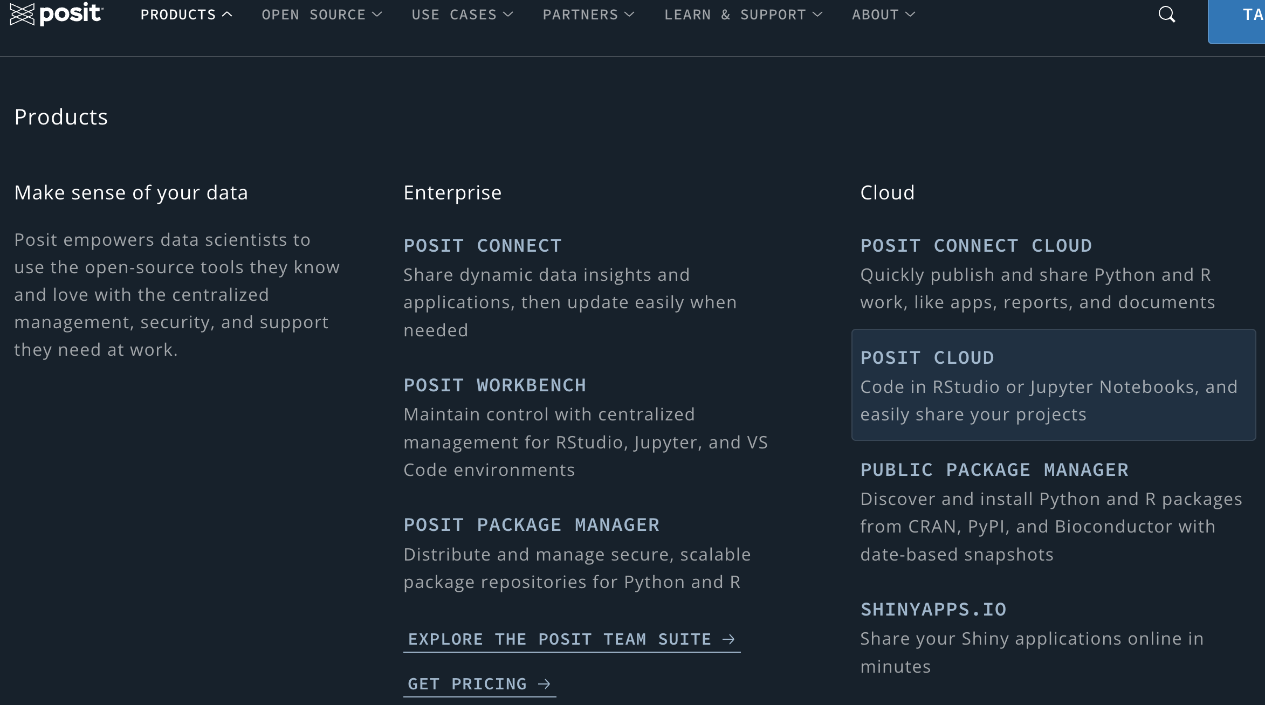This screenshot has width=1265, height=705.
Task: Open Posit Workbench link
Action: (495, 385)
